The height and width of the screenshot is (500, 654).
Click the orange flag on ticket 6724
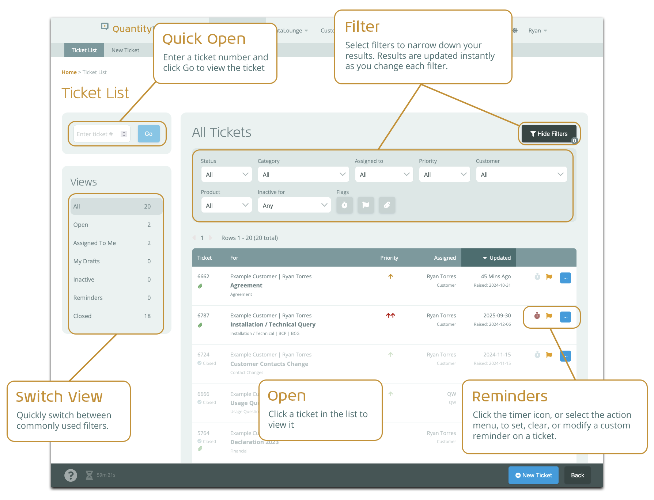(549, 355)
